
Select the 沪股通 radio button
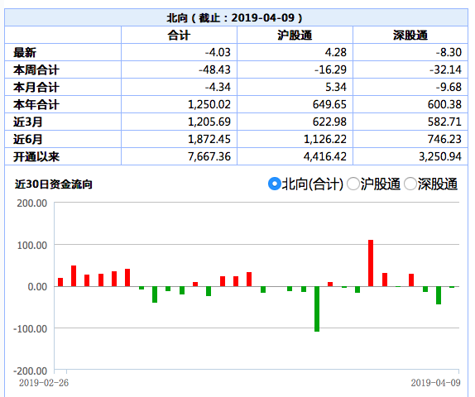(353, 184)
